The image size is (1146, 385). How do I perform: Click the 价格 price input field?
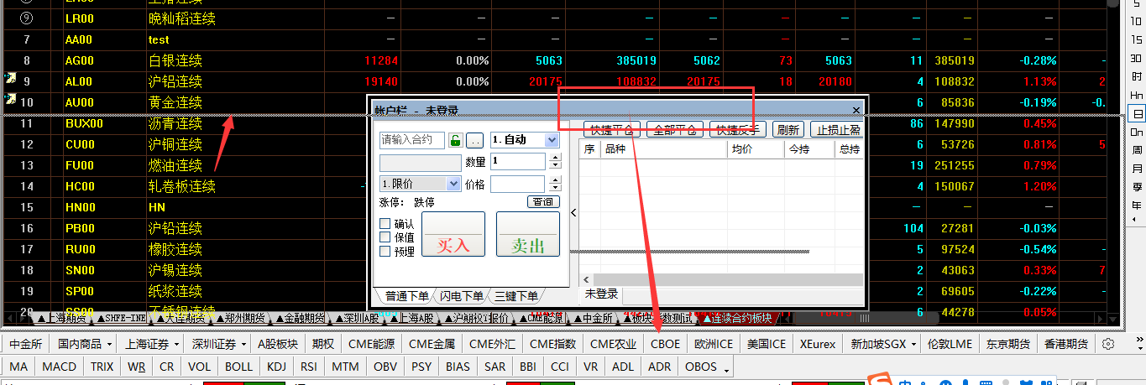coord(518,184)
